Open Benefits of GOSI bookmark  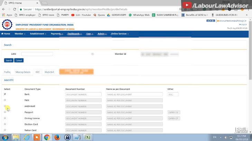(195, 15)
